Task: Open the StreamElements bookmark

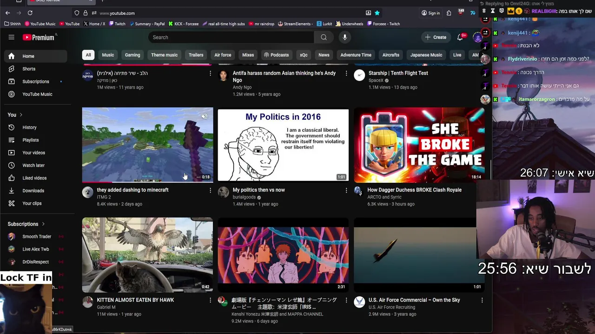Action: click(x=294, y=24)
